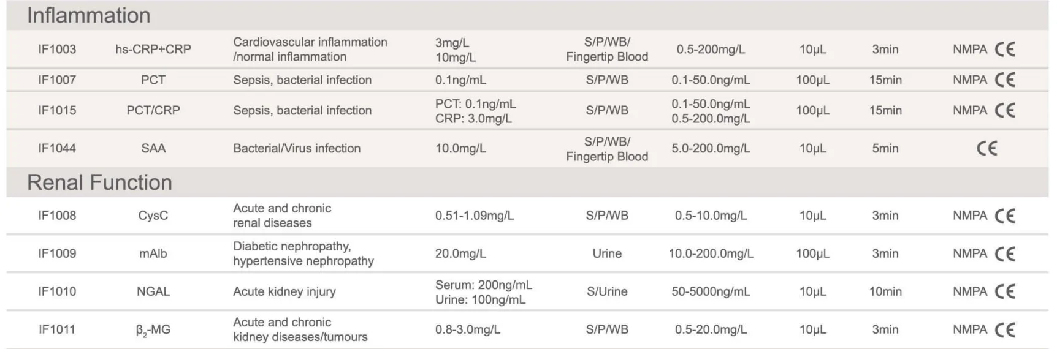This screenshot has width=1057, height=349.
Task: Click the SAA test name
Action: (x=153, y=148)
